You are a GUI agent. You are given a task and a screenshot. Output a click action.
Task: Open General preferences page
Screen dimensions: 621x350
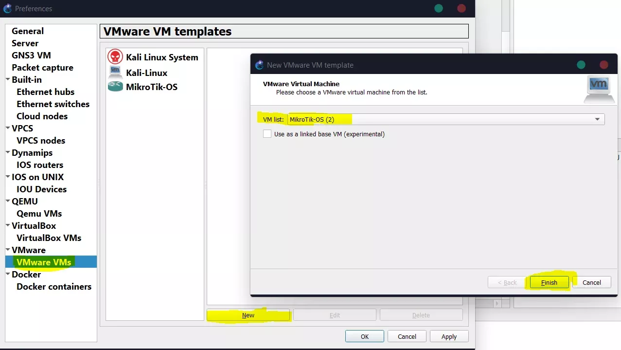tap(28, 31)
